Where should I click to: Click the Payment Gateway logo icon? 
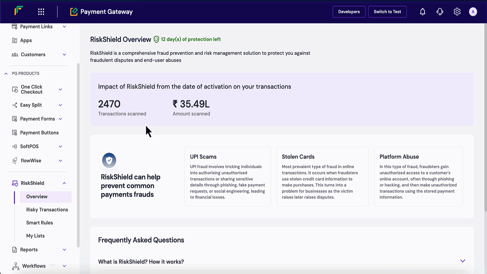pyautogui.click(x=74, y=12)
